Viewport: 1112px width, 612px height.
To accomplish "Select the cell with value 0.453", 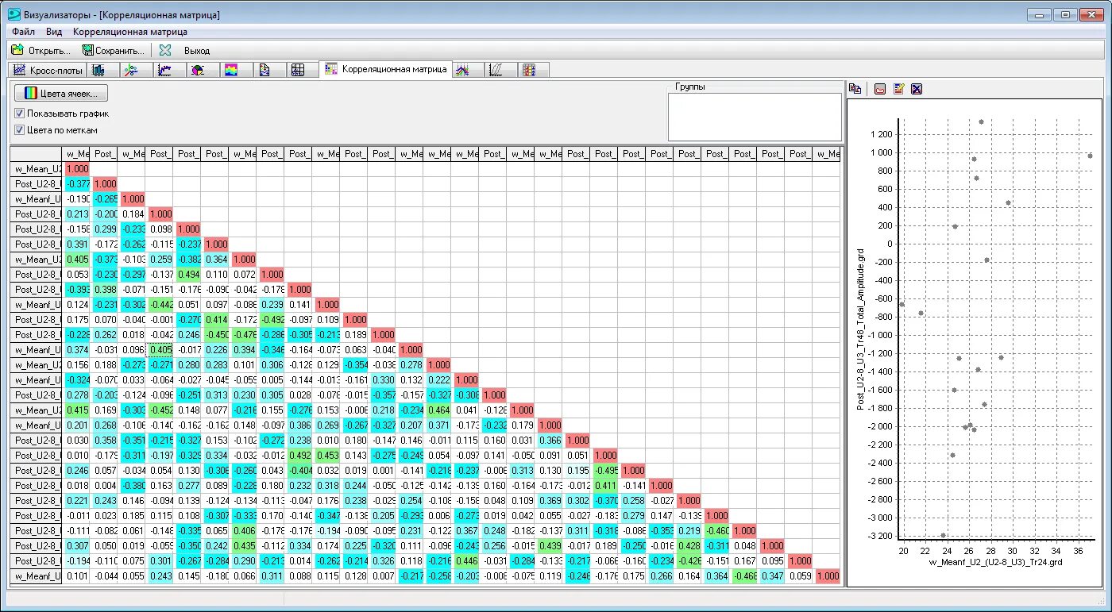I will tap(326, 456).
